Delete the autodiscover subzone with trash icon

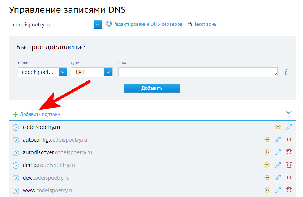coord(289,152)
